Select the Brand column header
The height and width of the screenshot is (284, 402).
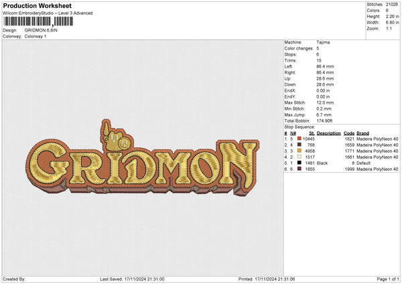coord(362,133)
